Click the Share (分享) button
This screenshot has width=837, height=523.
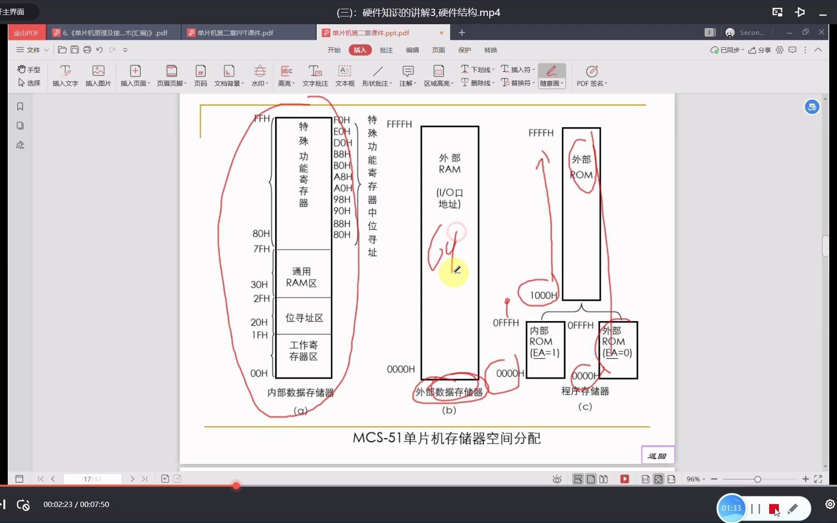[759, 50]
